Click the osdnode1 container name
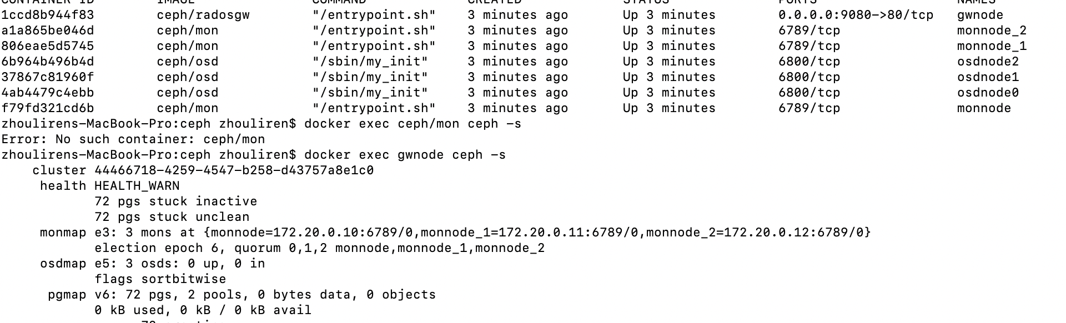This screenshot has height=323, width=1066. tap(988, 77)
